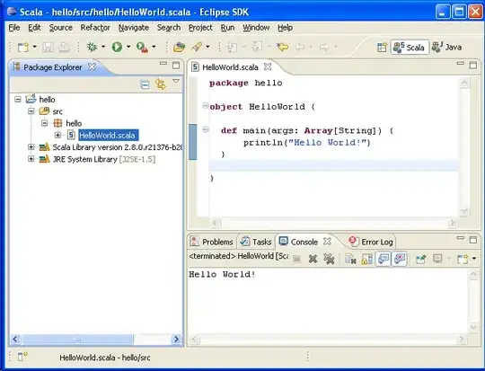Toggle Show Console on standard error change

[400, 259]
